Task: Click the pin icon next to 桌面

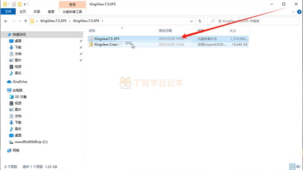Action: click(81, 41)
